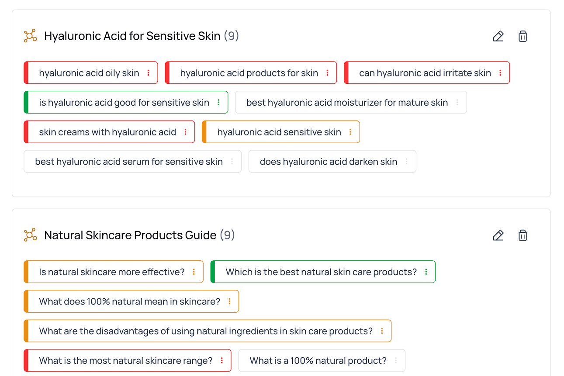Viewport: 564px width, 376px height.
Task: Open three-dot menu for 'What is the most natural skincare range?'
Action: 222,361
